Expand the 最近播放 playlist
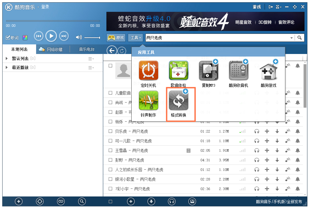 point(7,67)
